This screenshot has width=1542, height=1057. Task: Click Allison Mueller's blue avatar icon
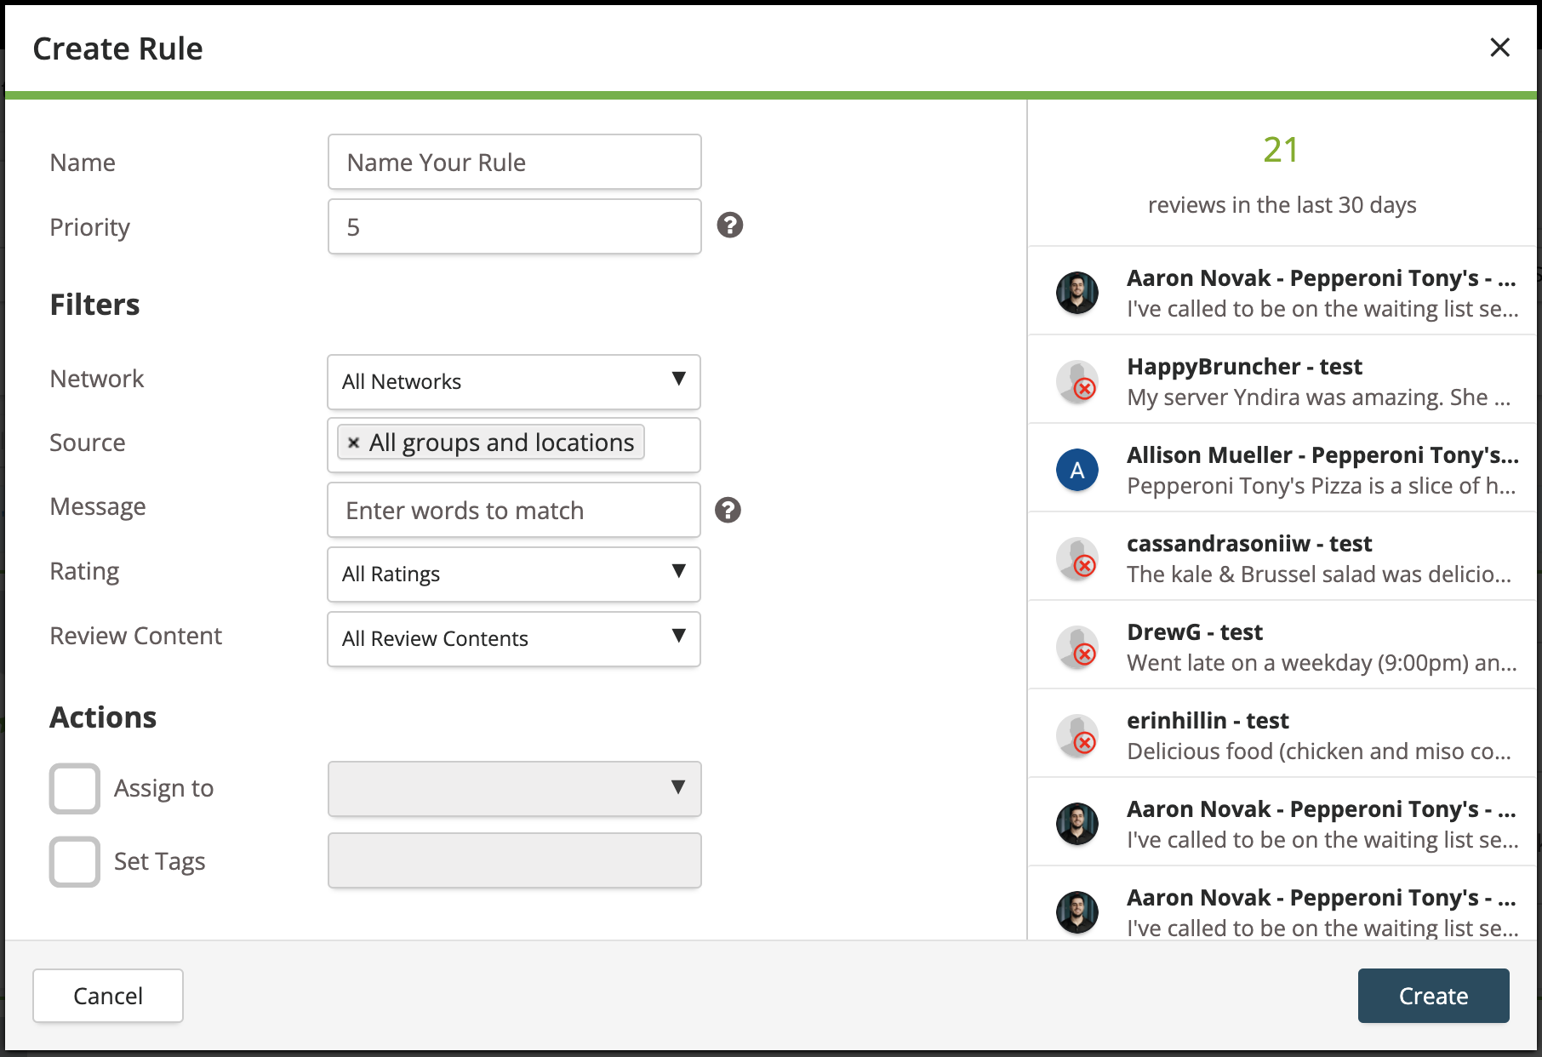coord(1077,470)
